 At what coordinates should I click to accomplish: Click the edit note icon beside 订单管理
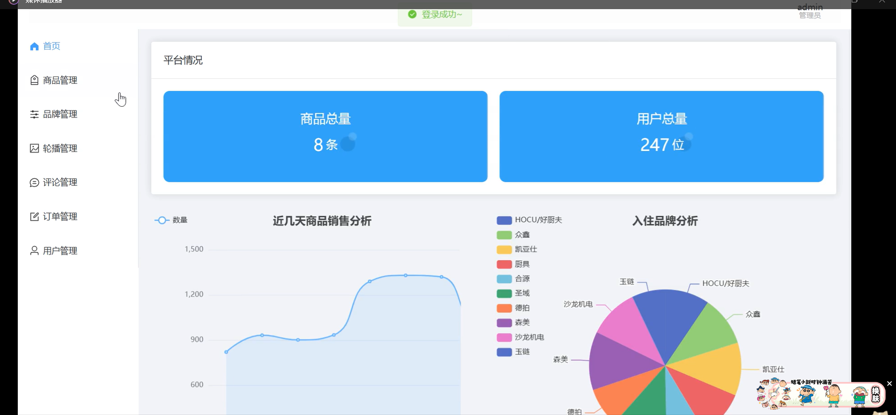pos(34,216)
